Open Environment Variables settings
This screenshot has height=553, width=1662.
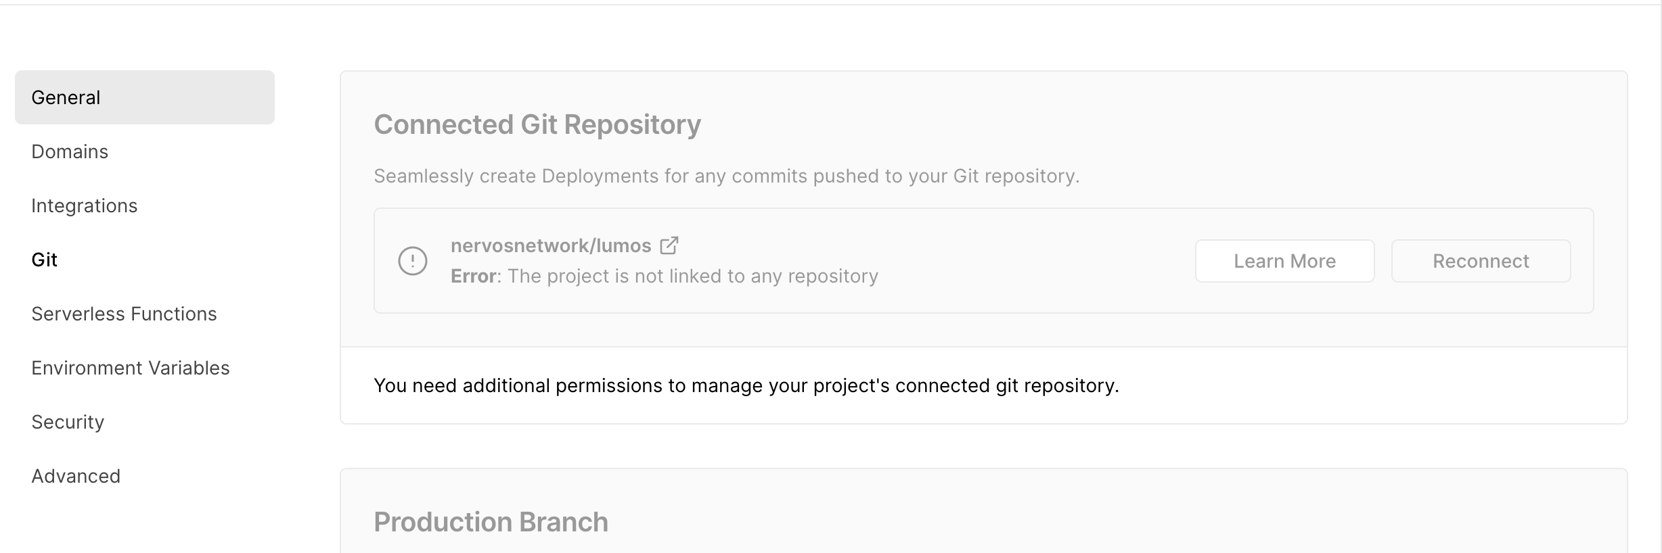click(x=131, y=368)
